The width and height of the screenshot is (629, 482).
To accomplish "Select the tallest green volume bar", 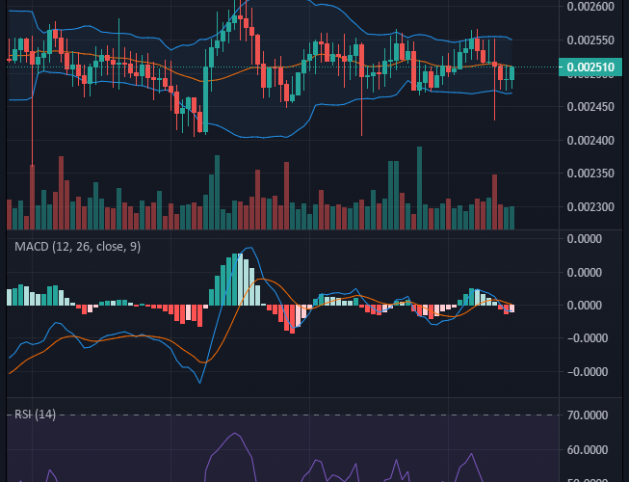I will (x=420, y=188).
